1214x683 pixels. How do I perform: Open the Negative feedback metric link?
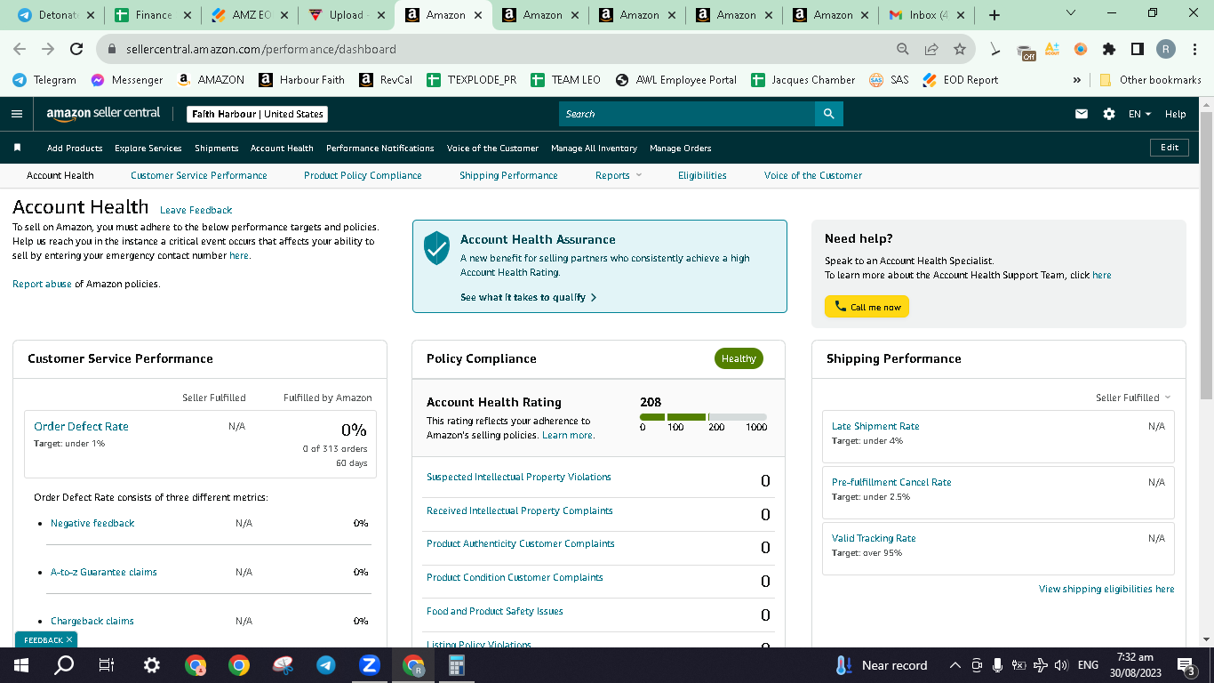tap(92, 523)
